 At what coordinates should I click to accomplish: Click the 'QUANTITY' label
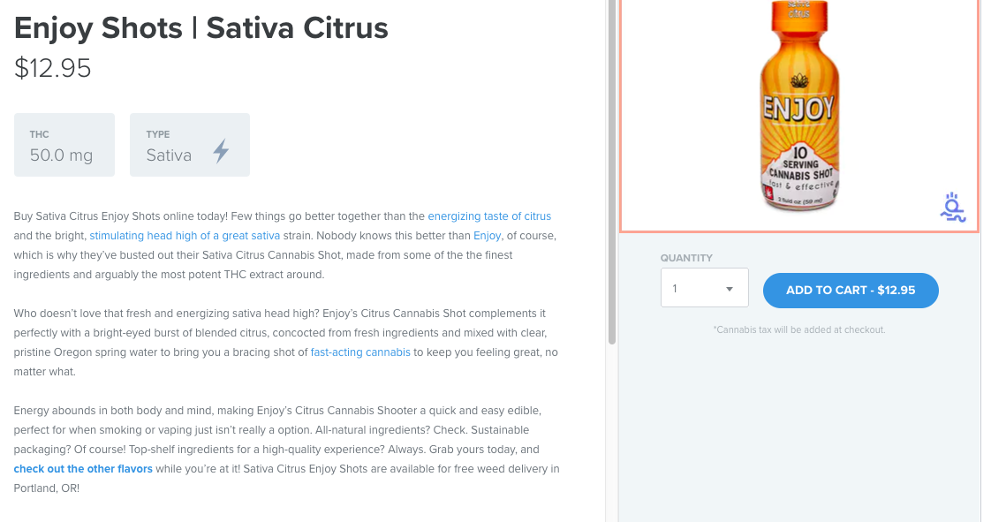click(686, 258)
